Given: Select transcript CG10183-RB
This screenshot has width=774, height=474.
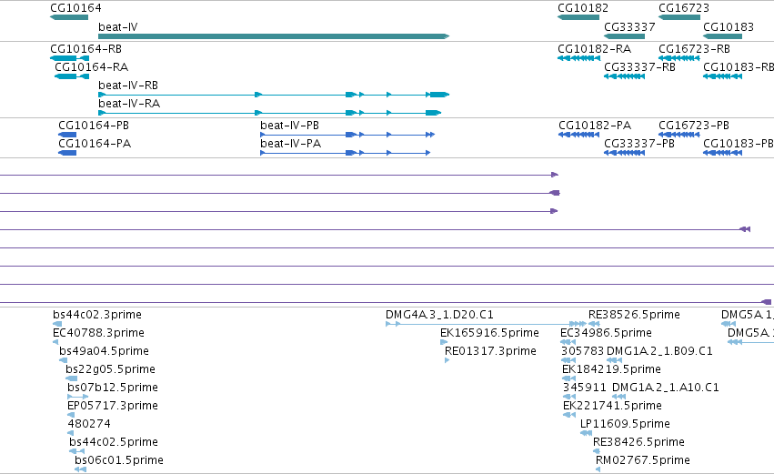Looking at the screenshot, I should point(722,76).
